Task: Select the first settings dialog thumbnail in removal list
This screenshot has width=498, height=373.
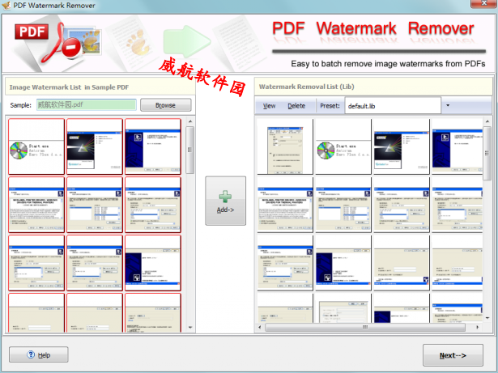Action: tap(285, 146)
